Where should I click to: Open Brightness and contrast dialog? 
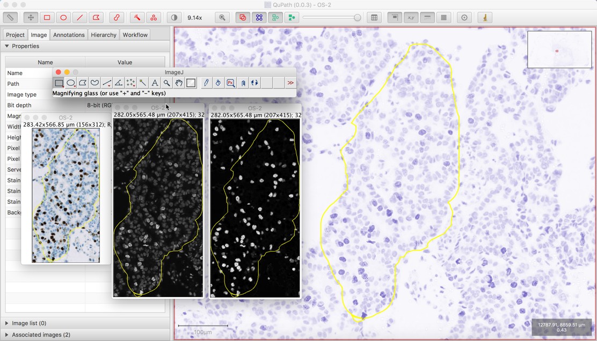click(174, 18)
